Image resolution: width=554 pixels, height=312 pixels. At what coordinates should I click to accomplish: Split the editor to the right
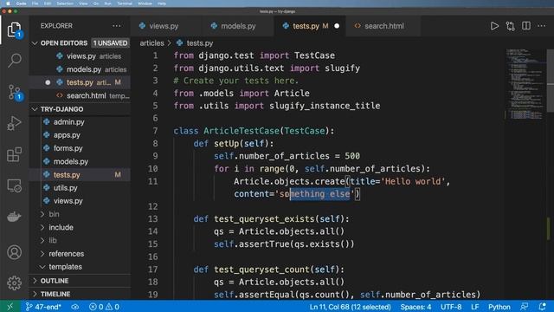click(x=526, y=26)
